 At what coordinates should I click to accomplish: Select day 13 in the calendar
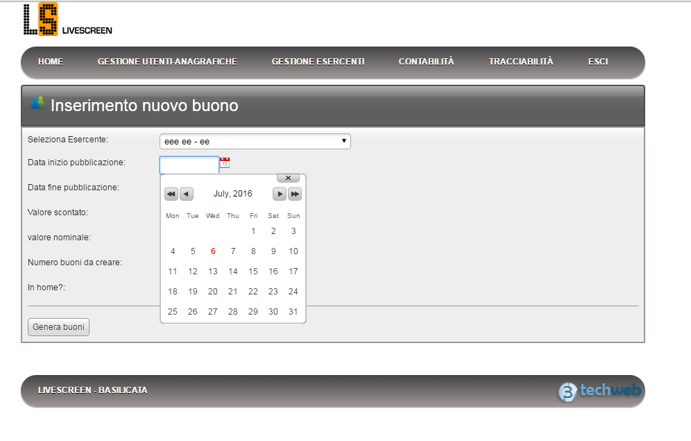click(213, 272)
